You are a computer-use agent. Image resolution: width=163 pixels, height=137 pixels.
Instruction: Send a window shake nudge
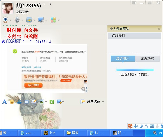point(27,102)
